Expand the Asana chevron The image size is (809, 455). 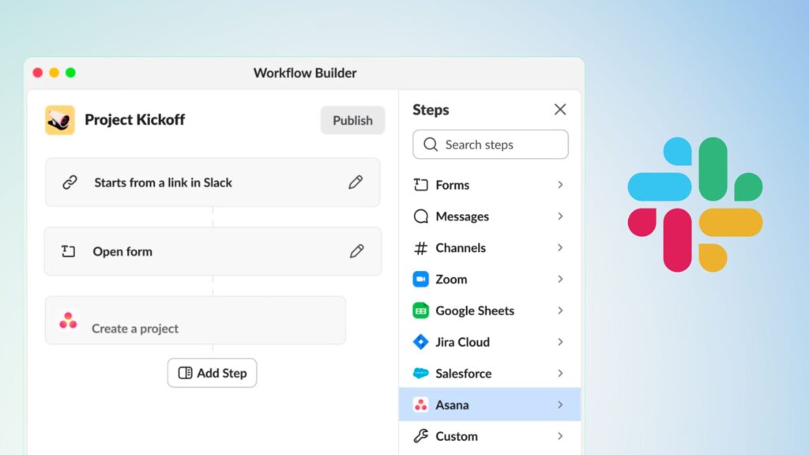(560, 405)
